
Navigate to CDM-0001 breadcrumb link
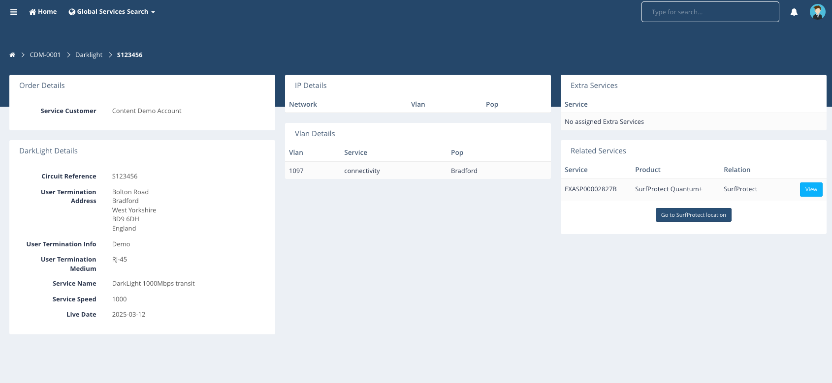pos(45,55)
